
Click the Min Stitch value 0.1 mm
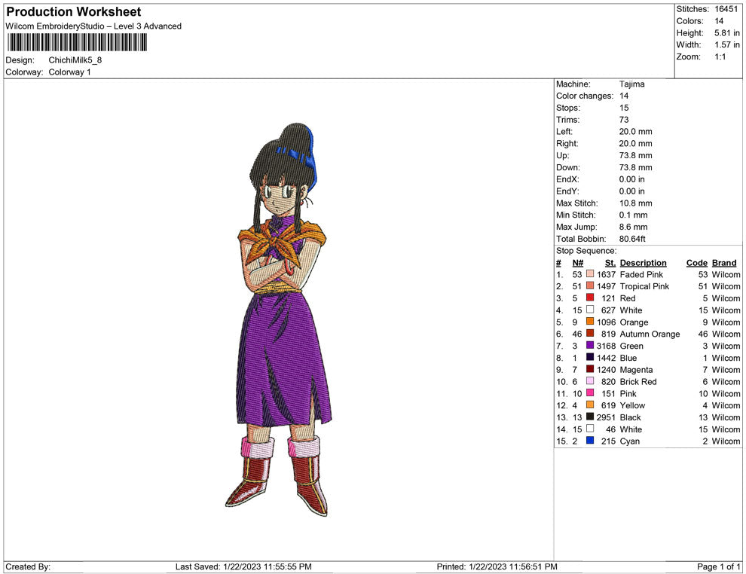point(633,215)
